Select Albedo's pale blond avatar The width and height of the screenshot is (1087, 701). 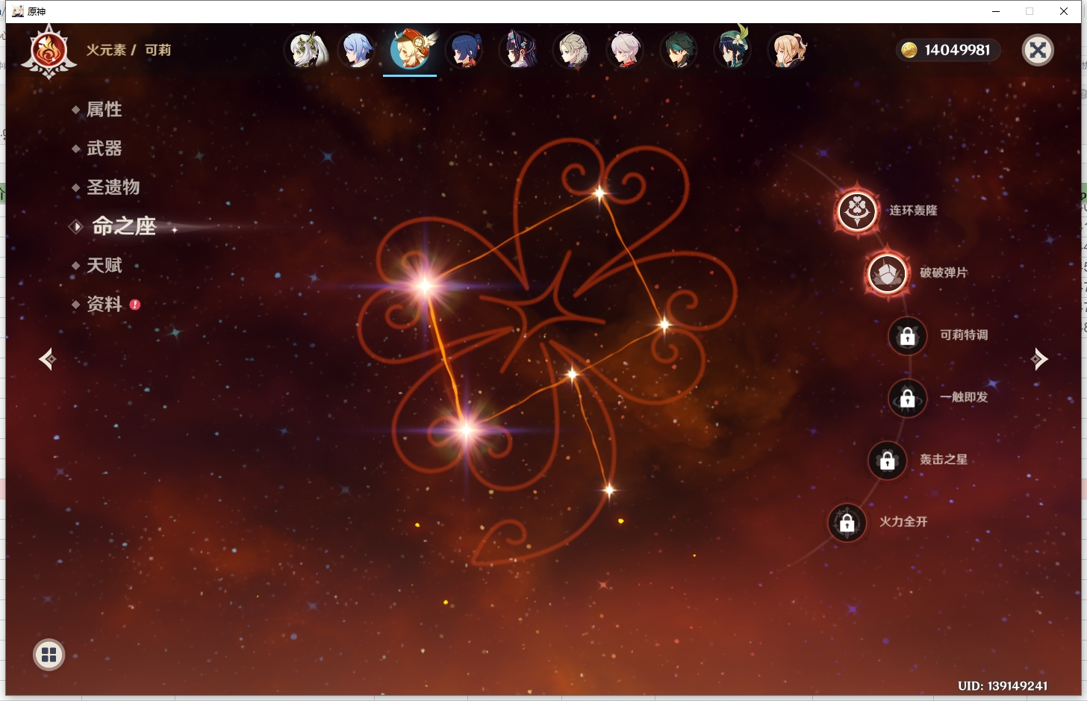(572, 50)
